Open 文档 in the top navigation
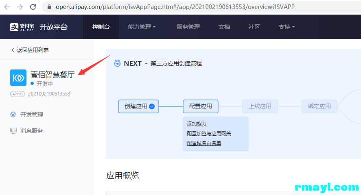Viewport: 361px width, 195px height. point(224,27)
